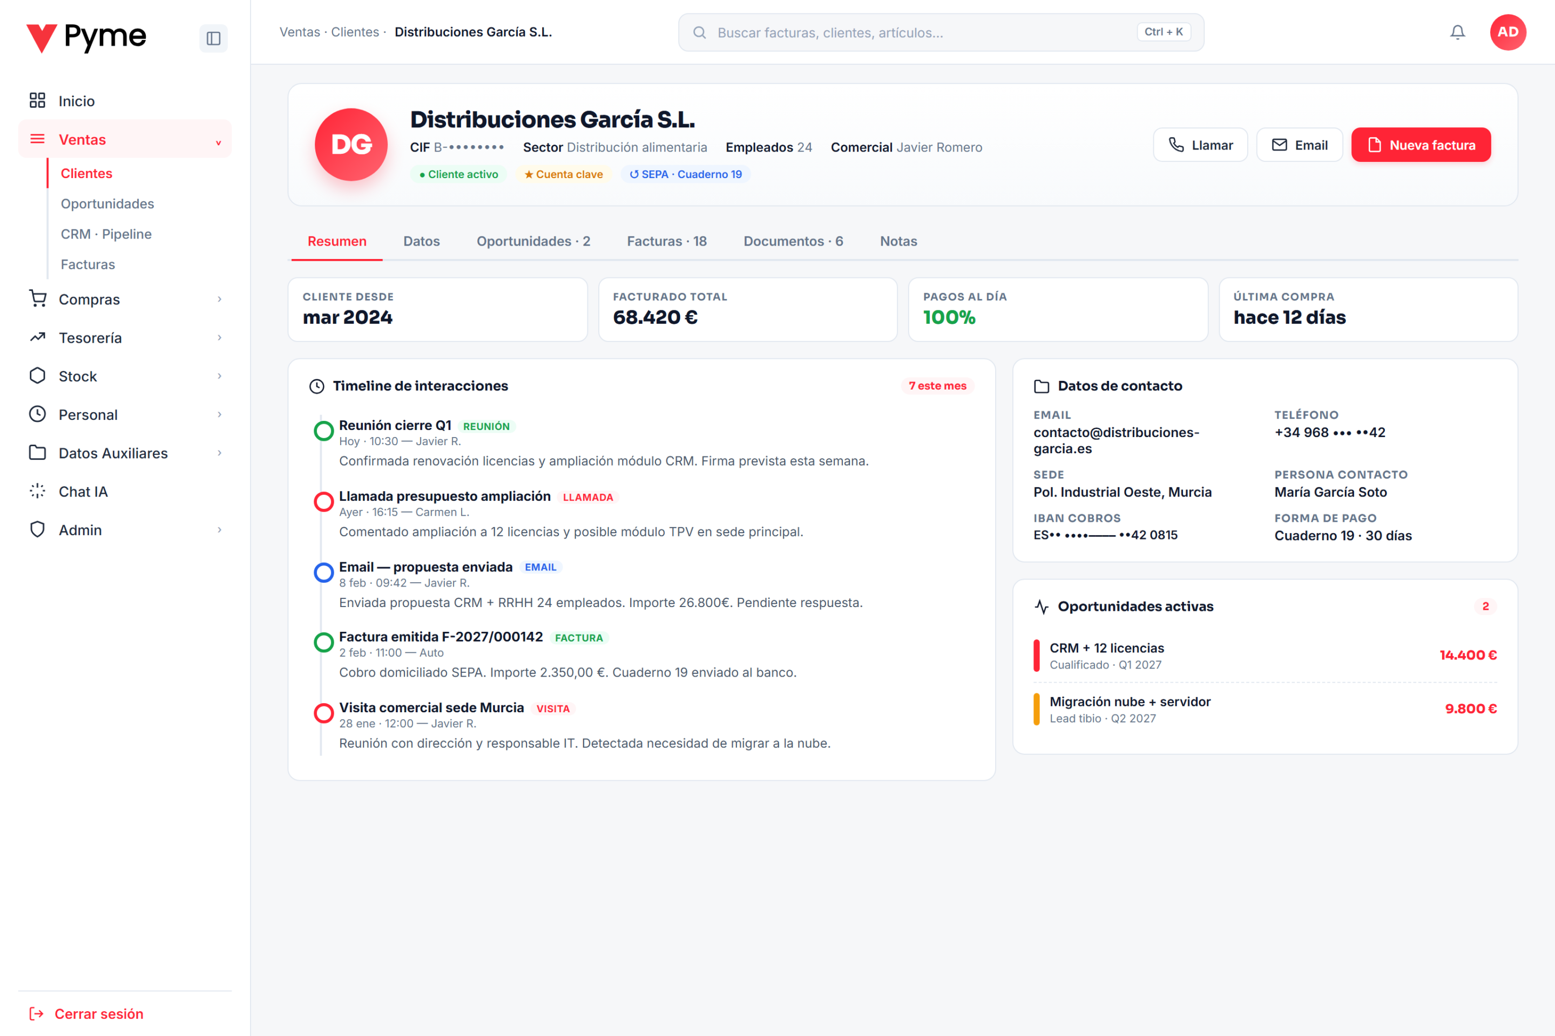Click the Cliente activo status badge

458,174
